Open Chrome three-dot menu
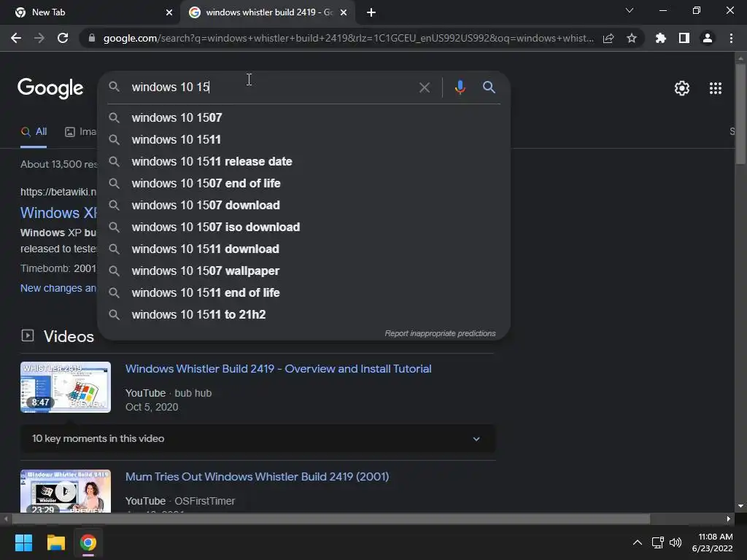 pos(731,38)
